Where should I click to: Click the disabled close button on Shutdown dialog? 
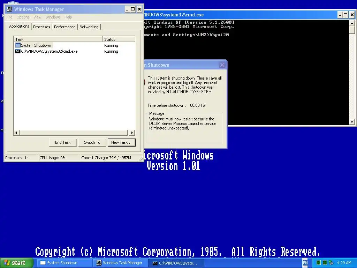coord(222,65)
